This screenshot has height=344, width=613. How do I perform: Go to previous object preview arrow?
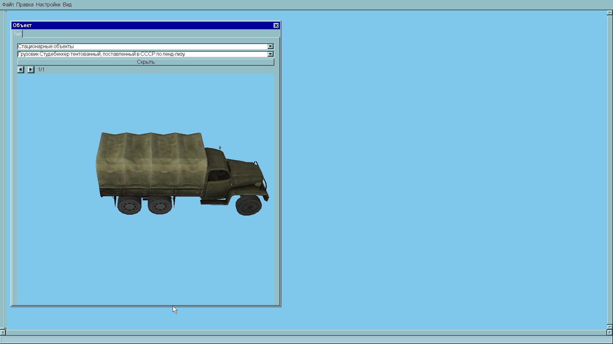click(x=21, y=69)
